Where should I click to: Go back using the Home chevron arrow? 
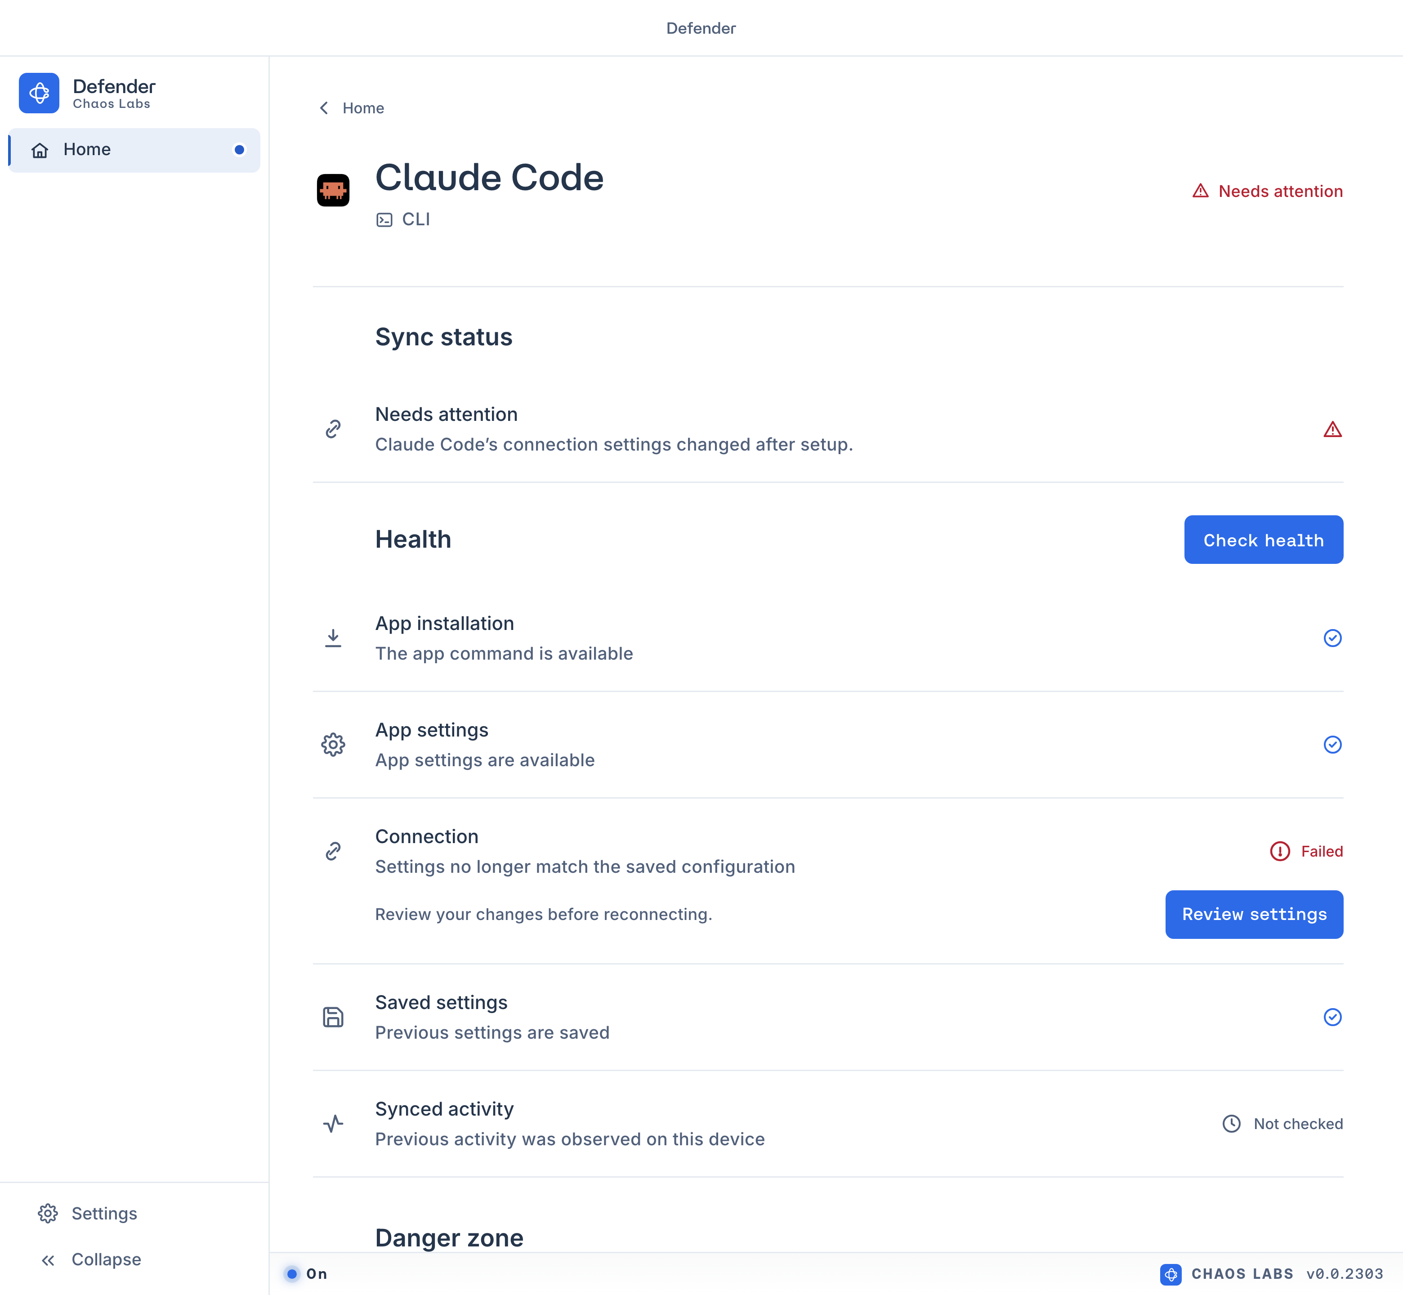point(324,108)
